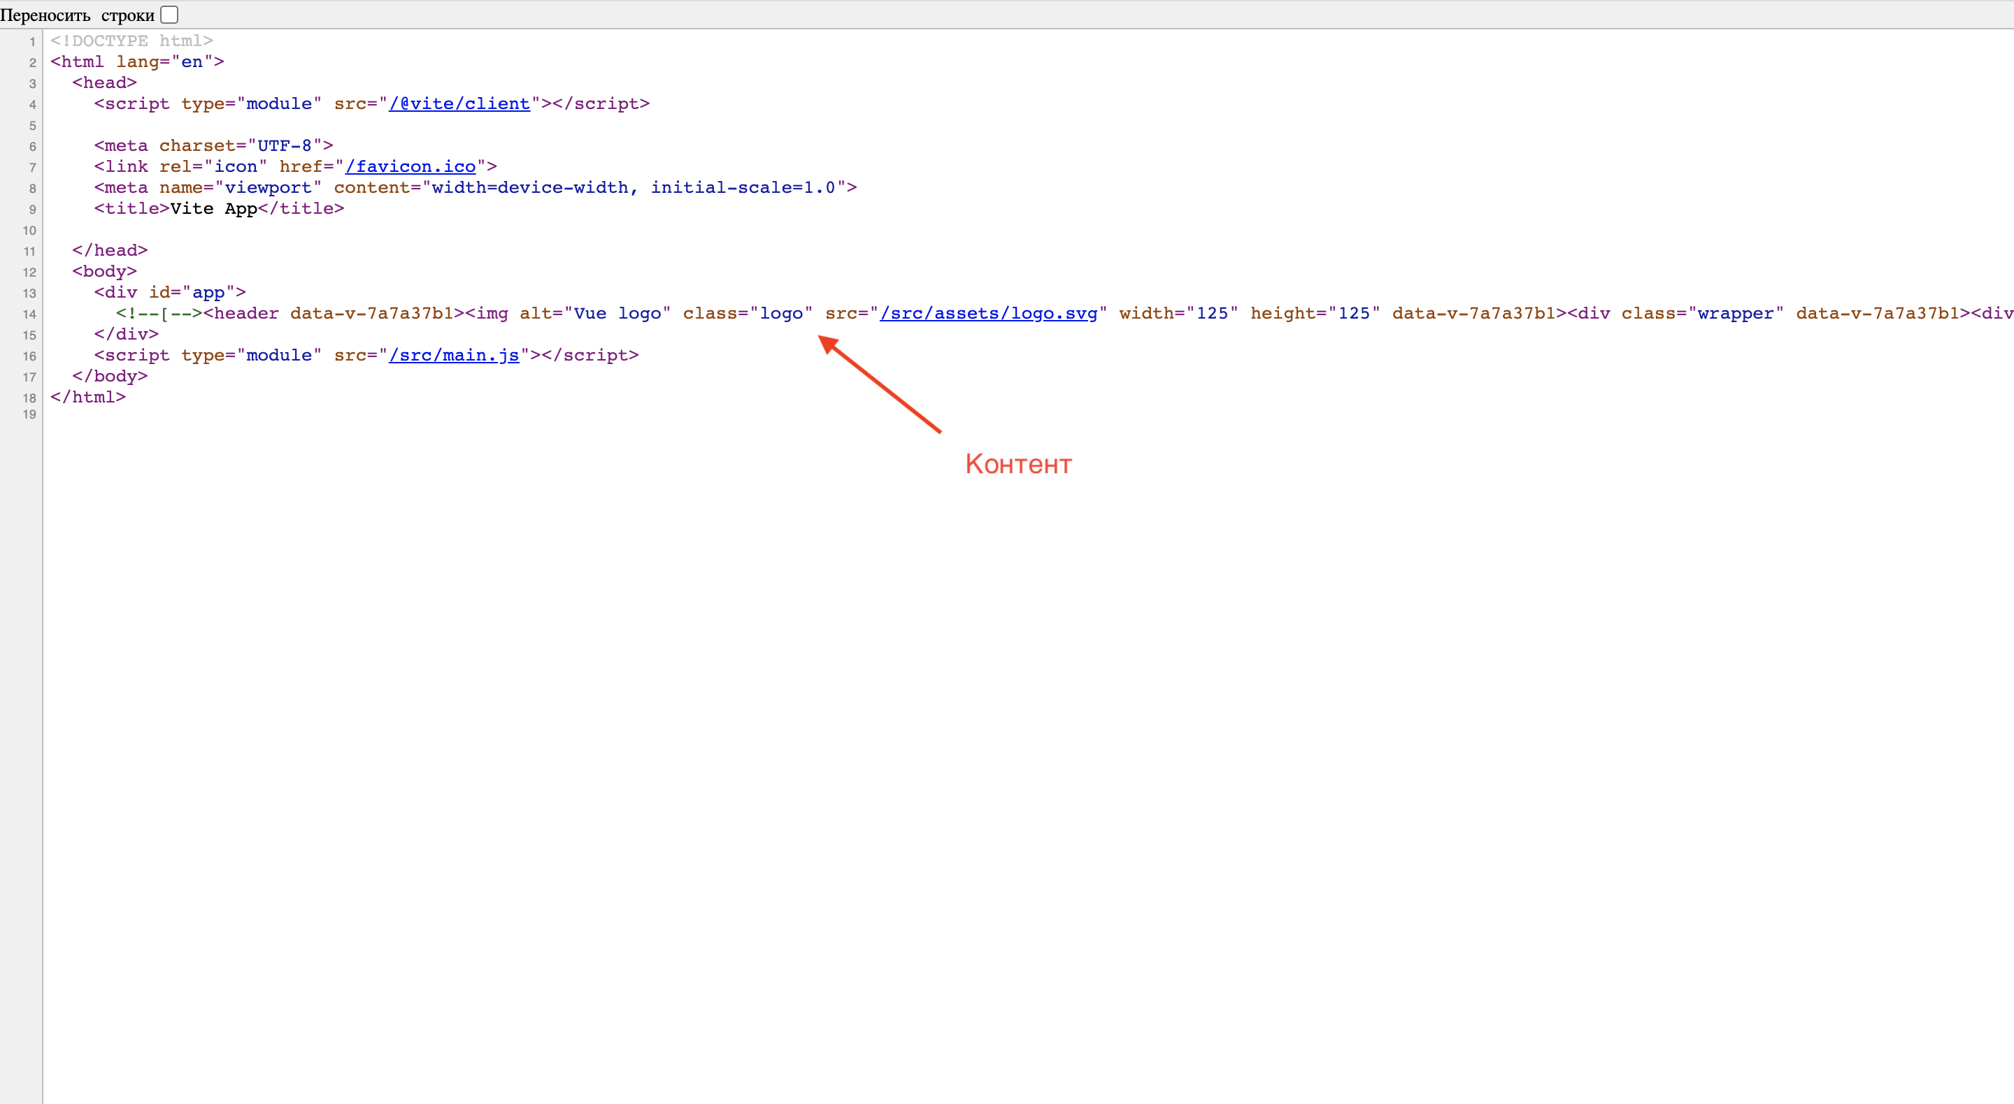The width and height of the screenshot is (2014, 1104).
Task: Toggle the 'Переносить строки' line wrap checkbox
Action: click(169, 15)
